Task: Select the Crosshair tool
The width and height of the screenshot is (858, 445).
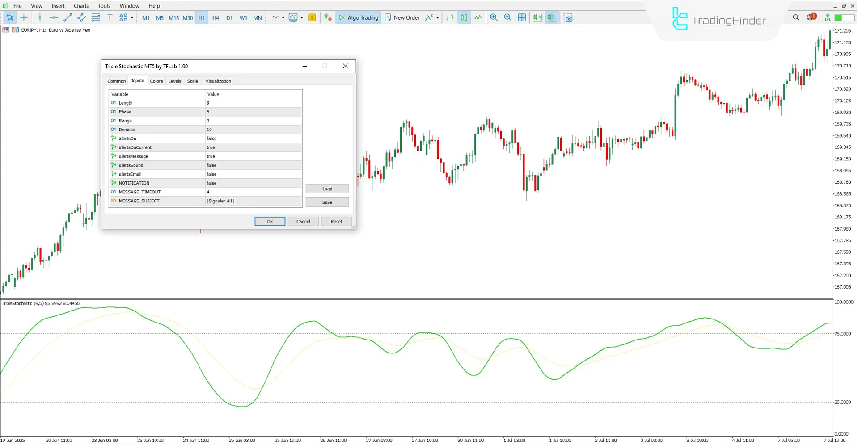Action: click(x=24, y=17)
